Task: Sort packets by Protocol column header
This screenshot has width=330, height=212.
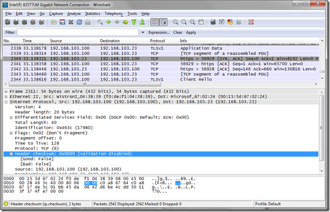Action: tap(157, 41)
